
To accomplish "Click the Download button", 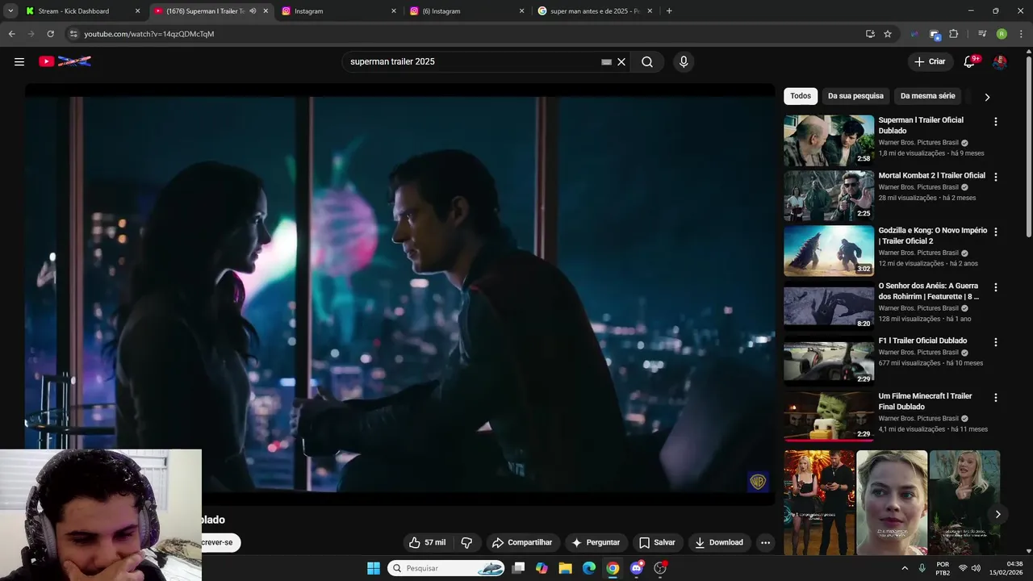I will point(718,542).
